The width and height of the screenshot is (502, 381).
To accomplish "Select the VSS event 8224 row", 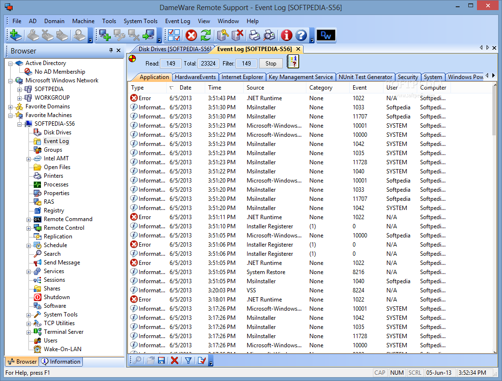I will (288, 290).
